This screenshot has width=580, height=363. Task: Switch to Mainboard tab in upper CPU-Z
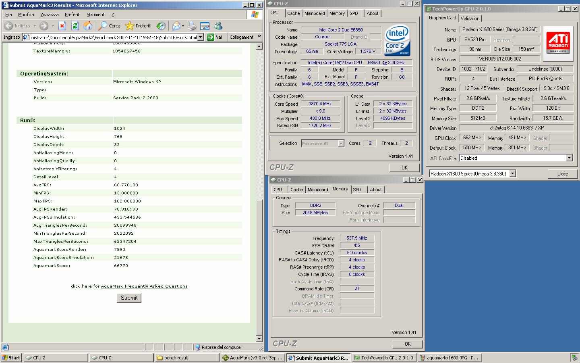tap(315, 13)
